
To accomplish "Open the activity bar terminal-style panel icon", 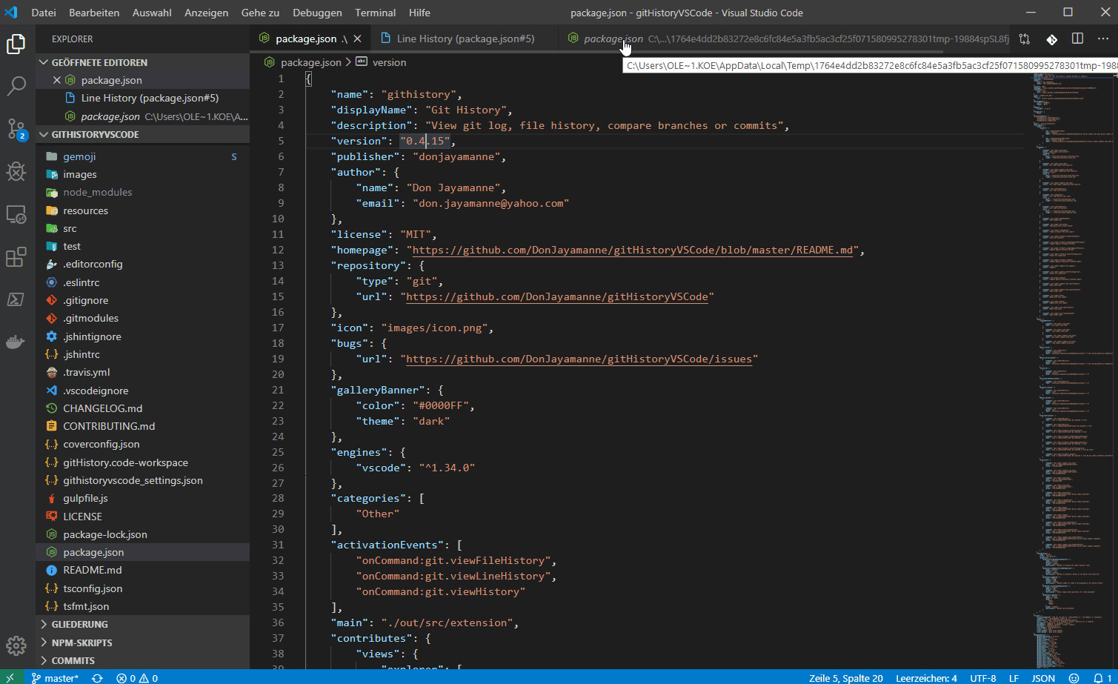I will click(x=16, y=299).
